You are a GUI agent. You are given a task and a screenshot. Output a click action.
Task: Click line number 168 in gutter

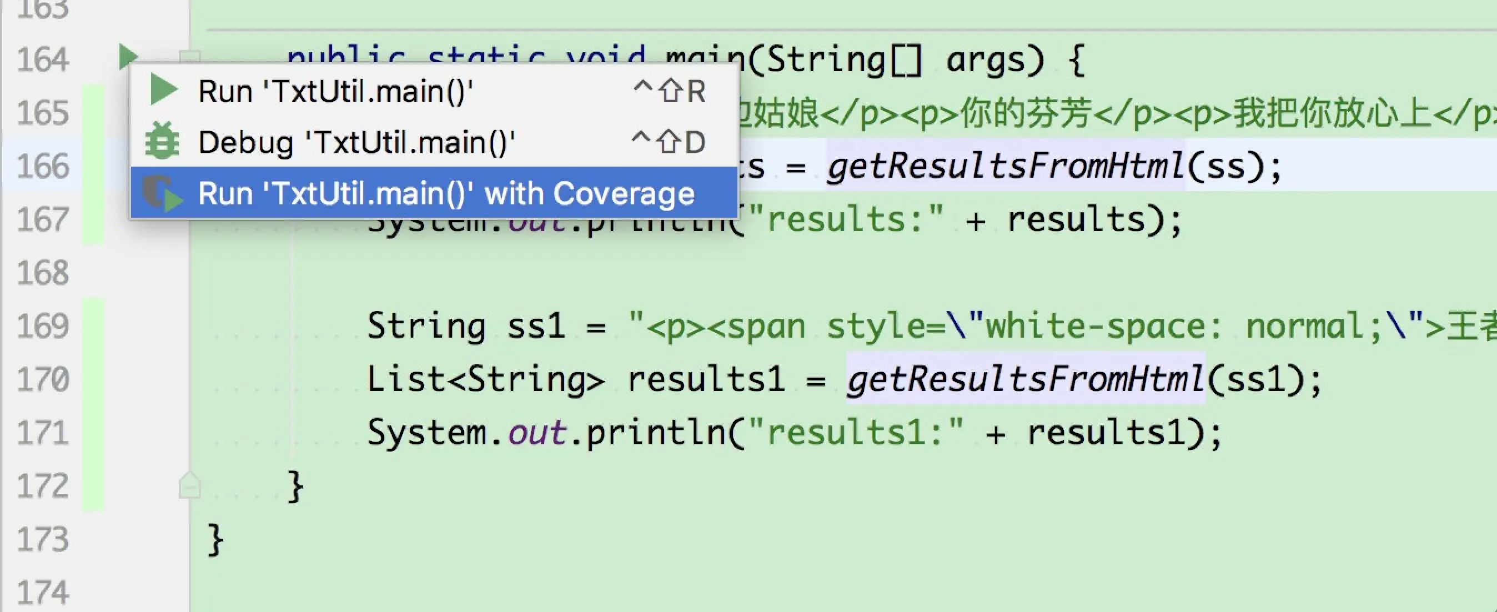[x=43, y=273]
